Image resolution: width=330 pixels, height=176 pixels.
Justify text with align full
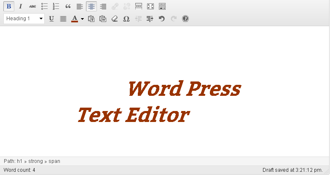tap(63, 19)
